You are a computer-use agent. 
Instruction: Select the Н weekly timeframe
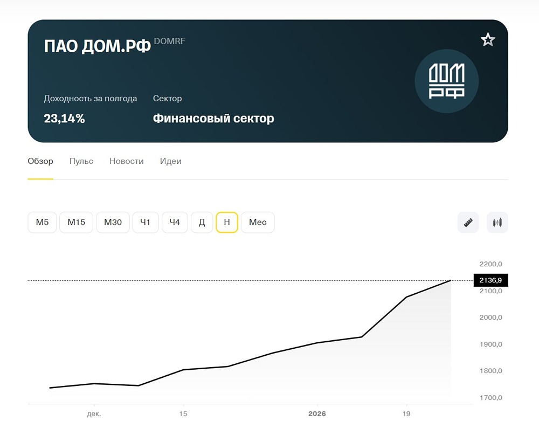pos(227,222)
